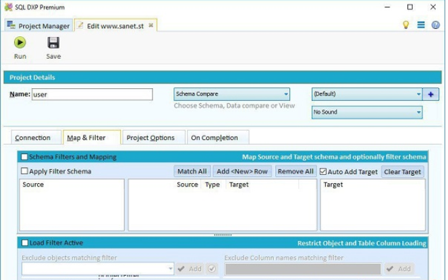
Task: Save the project using the floppy disk icon
Action: click(53, 43)
